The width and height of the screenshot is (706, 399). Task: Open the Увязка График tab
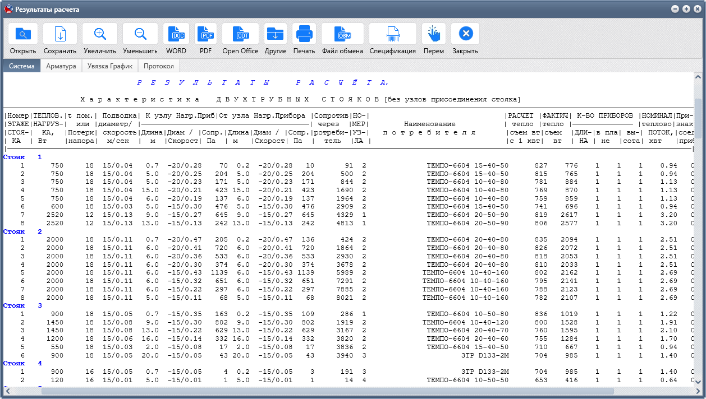[110, 66]
